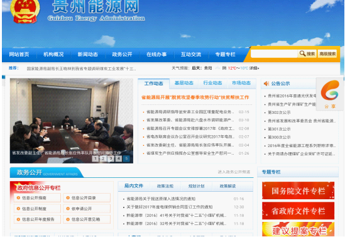This screenshot has width=345, height=237.
Task: Expand weather 详细 details link
Action: tap(254, 69)
